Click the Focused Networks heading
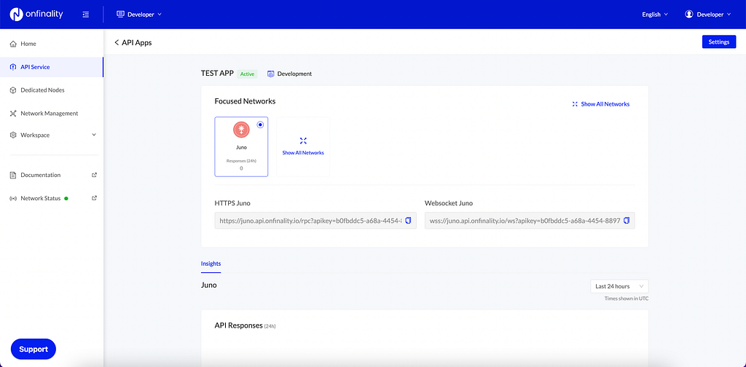The image size is (746, 367). (x=245, y=101)
